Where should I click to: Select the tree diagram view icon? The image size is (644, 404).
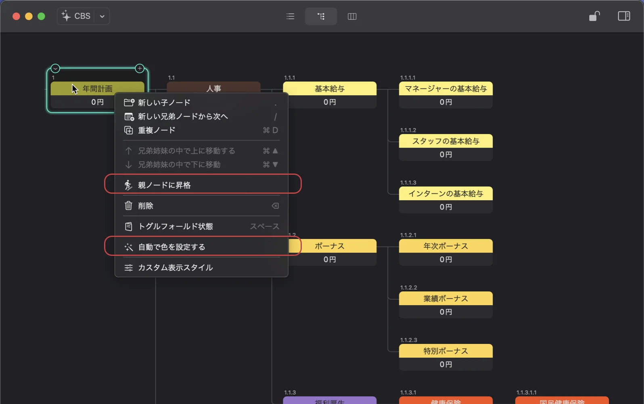click(321, 16)
